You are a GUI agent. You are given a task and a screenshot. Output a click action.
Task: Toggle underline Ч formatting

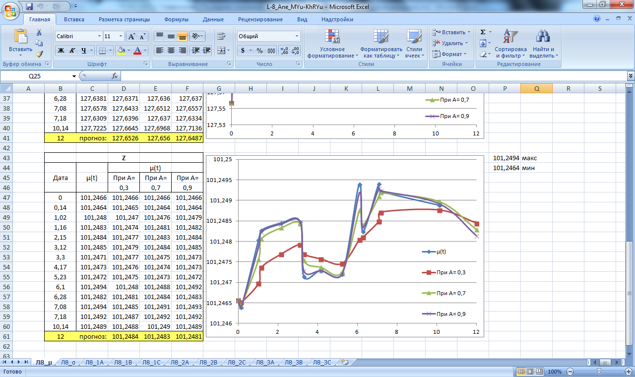(84, 50)
